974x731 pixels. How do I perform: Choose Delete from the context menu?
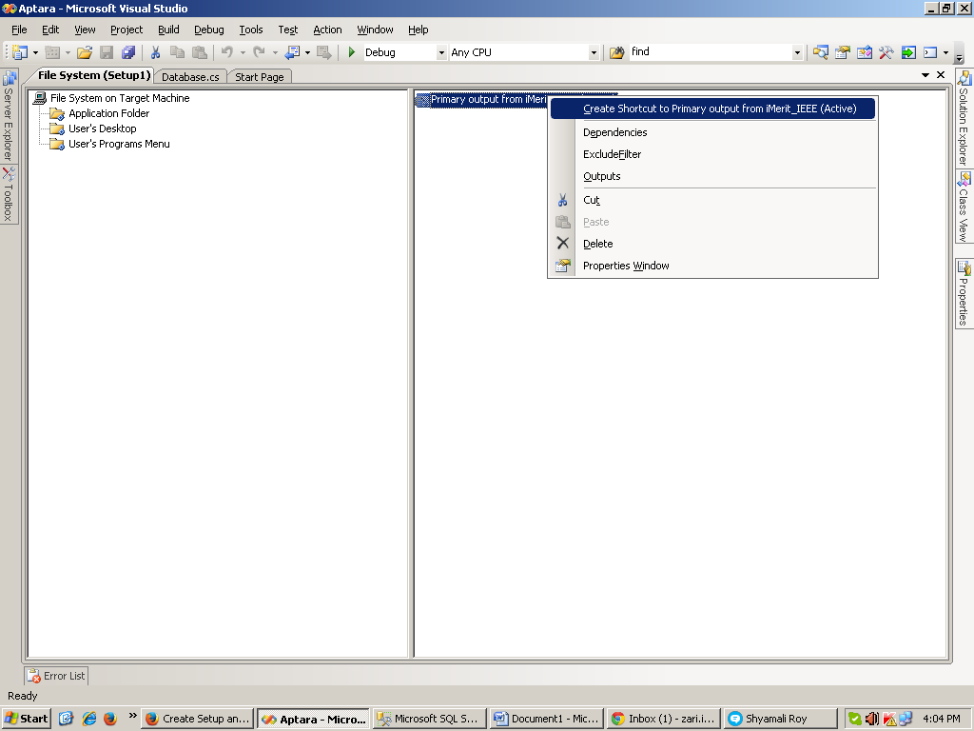pyautogui.click(x=713, y=244)
